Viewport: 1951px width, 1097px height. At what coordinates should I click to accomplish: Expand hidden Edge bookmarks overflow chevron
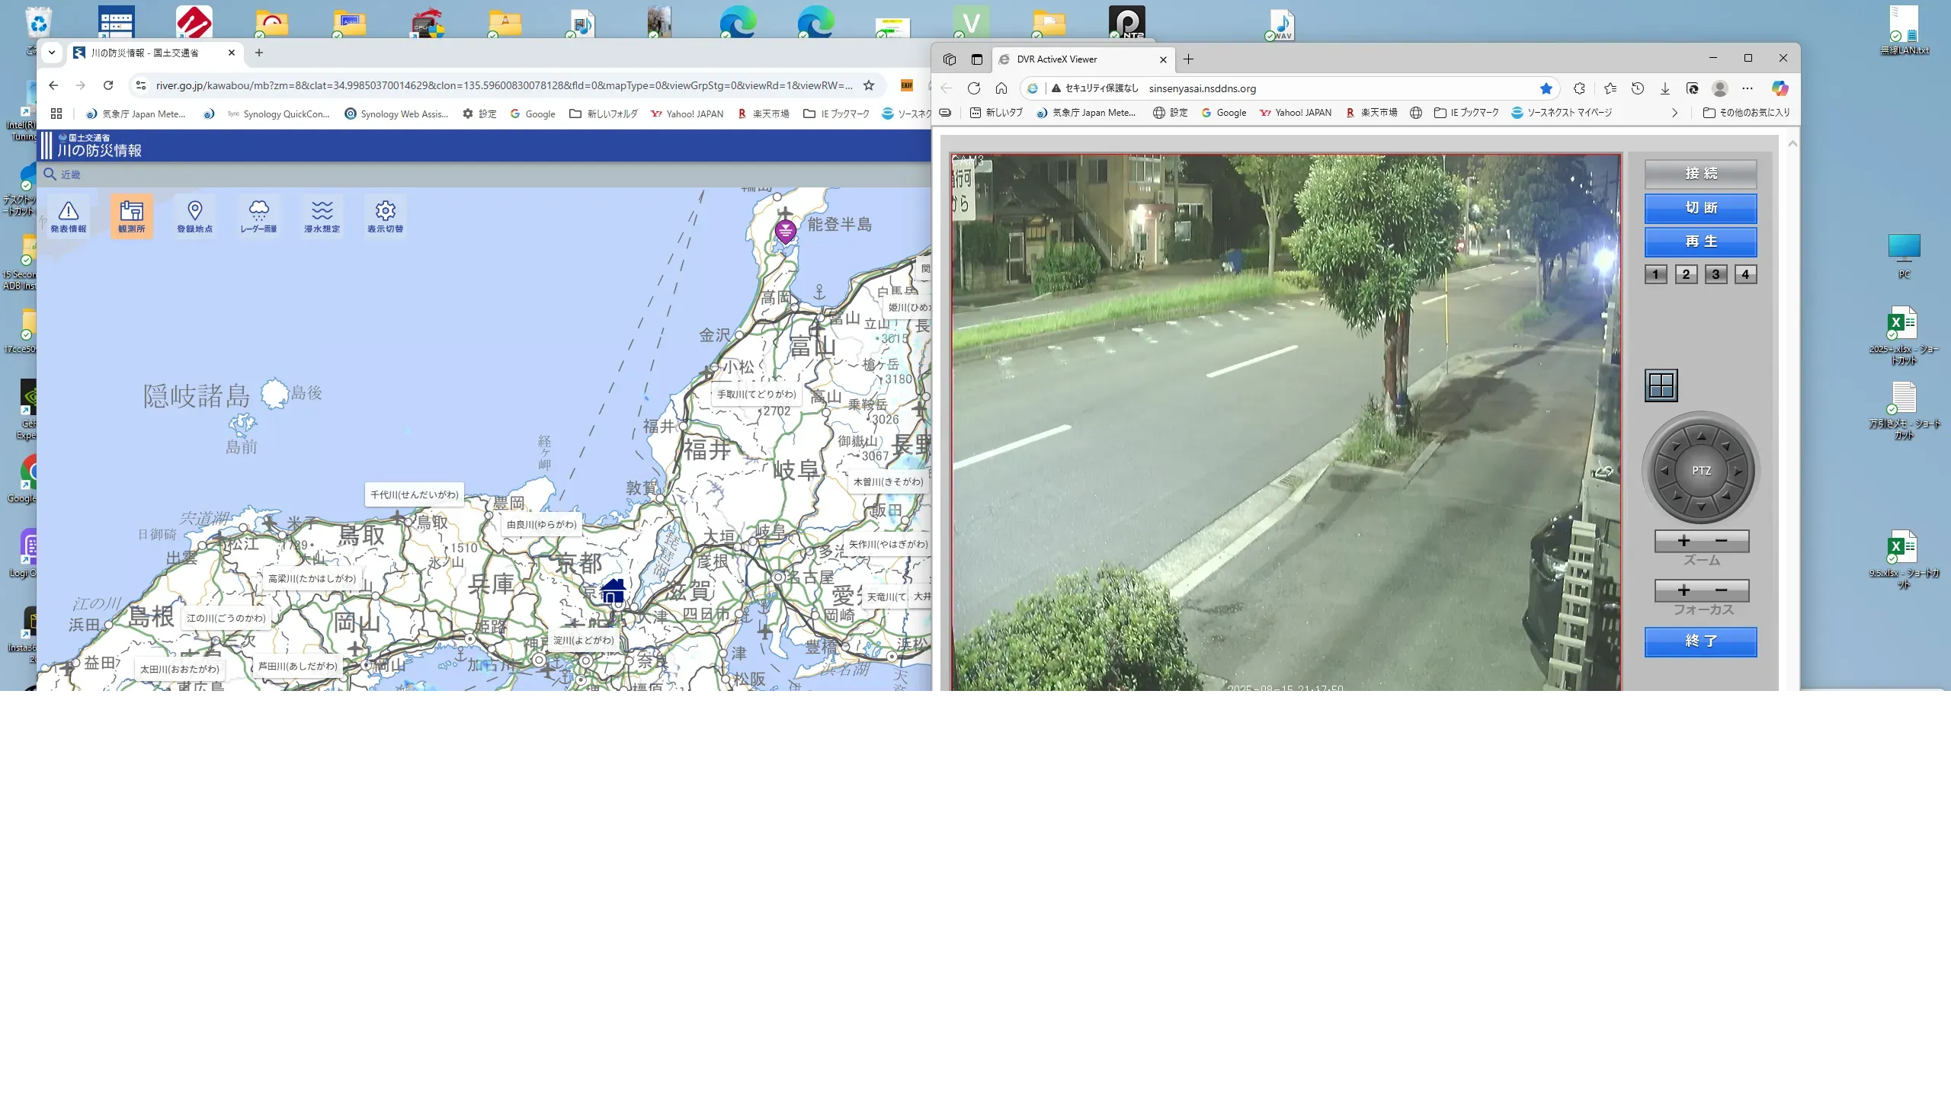pyautogui.click(x=1674, y=113)
